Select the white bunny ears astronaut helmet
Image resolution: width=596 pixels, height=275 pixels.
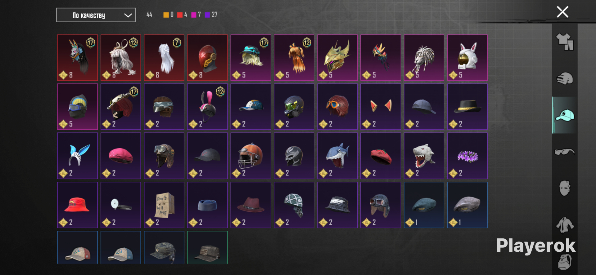coord(467,58)
